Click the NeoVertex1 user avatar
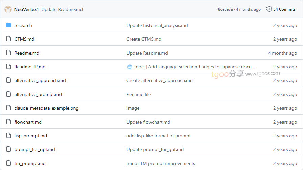303x170 pixels. pyautogui.click(x=8, y=9)
